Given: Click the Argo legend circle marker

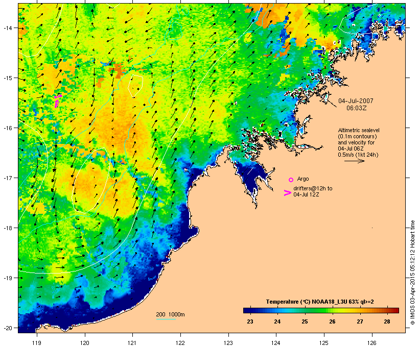Looking at the screenshot, I should (x=291, y=180).
